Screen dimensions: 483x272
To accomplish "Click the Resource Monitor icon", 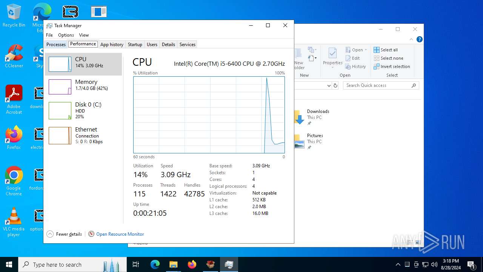I will coord(91,234).
